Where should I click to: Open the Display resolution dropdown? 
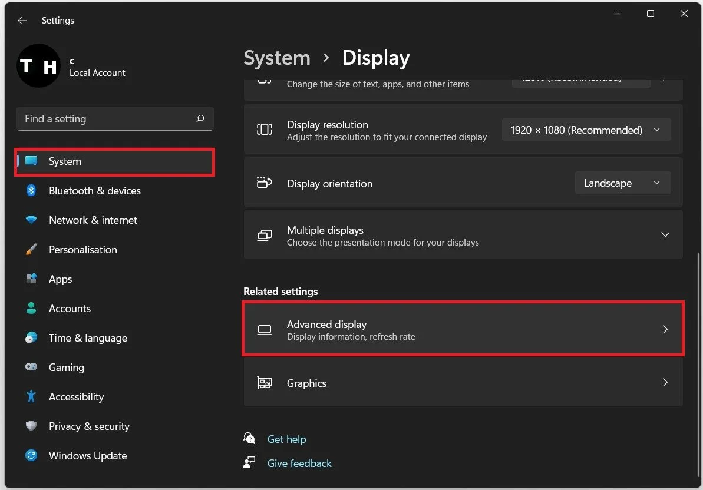coord(586,130)
